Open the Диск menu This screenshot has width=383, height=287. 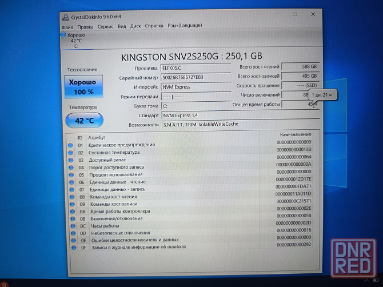(x=135, y=26)
